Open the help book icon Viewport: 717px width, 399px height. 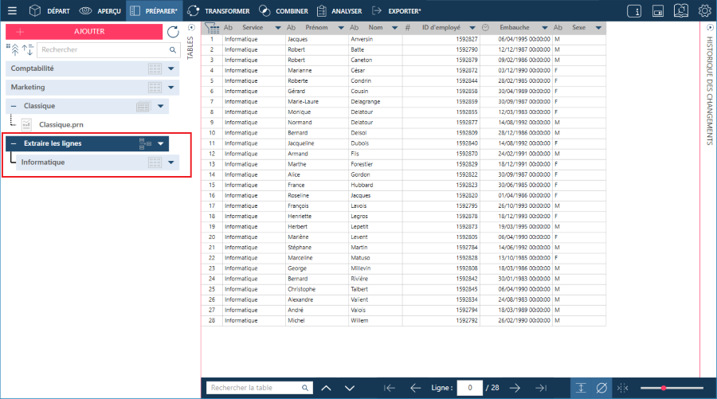pyautogui.click(x=681, y=11)
